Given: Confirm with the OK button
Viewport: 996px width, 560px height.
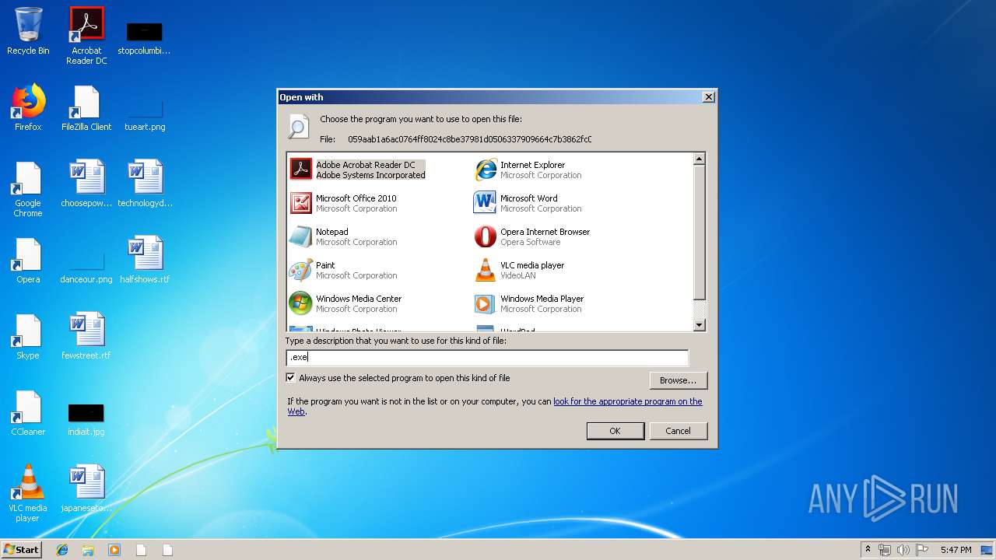Looking at the screenshot, I should pos(615,431).
